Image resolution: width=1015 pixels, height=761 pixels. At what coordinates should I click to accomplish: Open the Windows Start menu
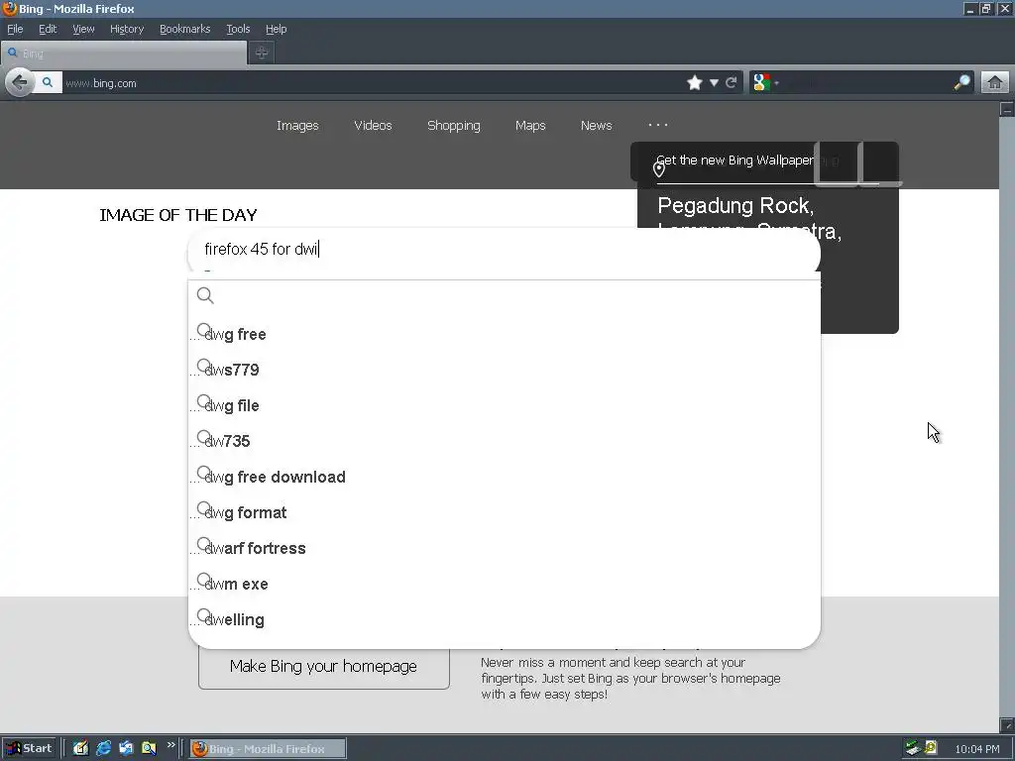pyautogui.click(x=29, y=748)
